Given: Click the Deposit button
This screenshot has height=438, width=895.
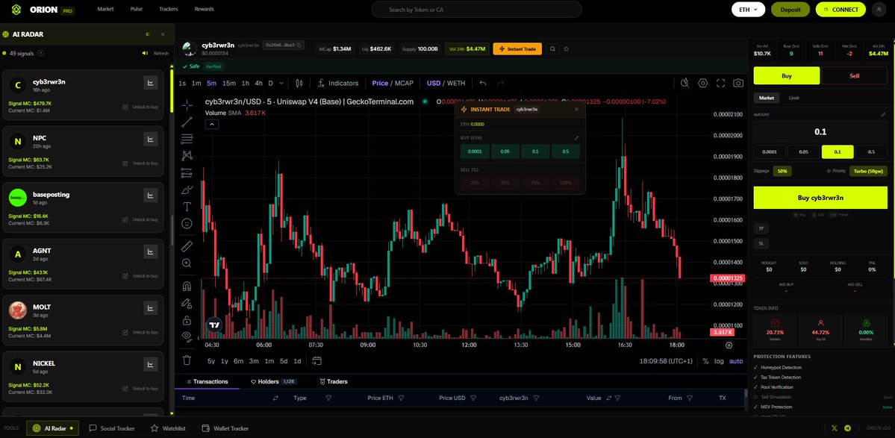Looking at the screenshot, I should pyautogui.click(x=790, y=10).
